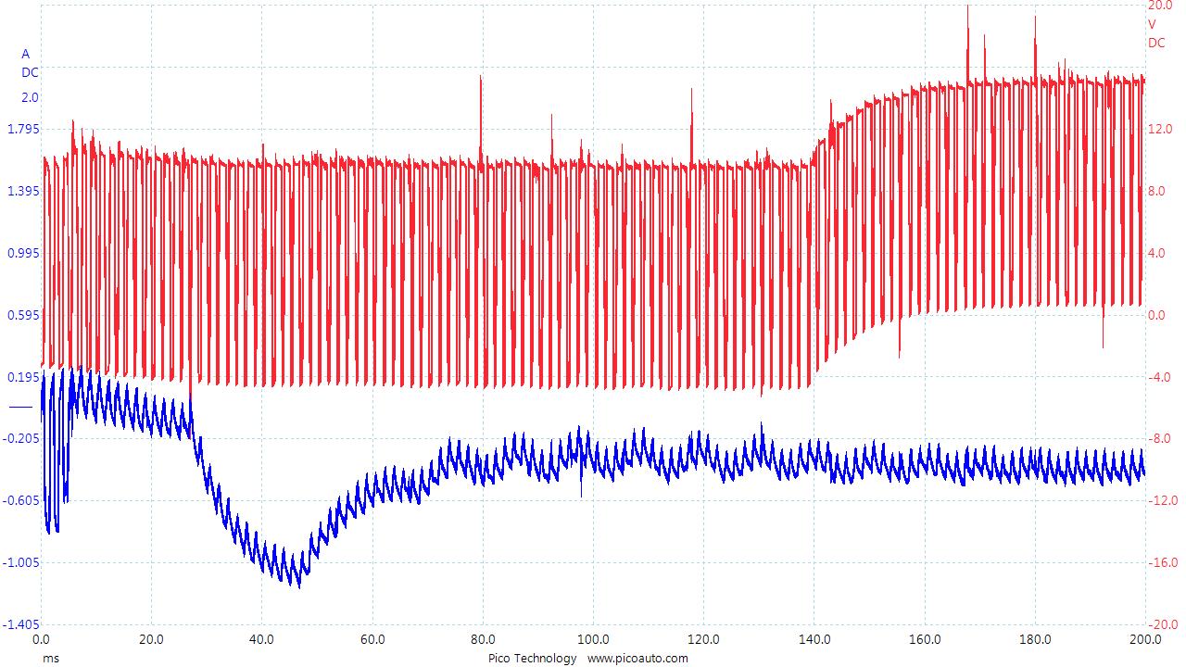Click the black 20.0 time axis value
Viewport: 1186px width, 667px height.
151,639
